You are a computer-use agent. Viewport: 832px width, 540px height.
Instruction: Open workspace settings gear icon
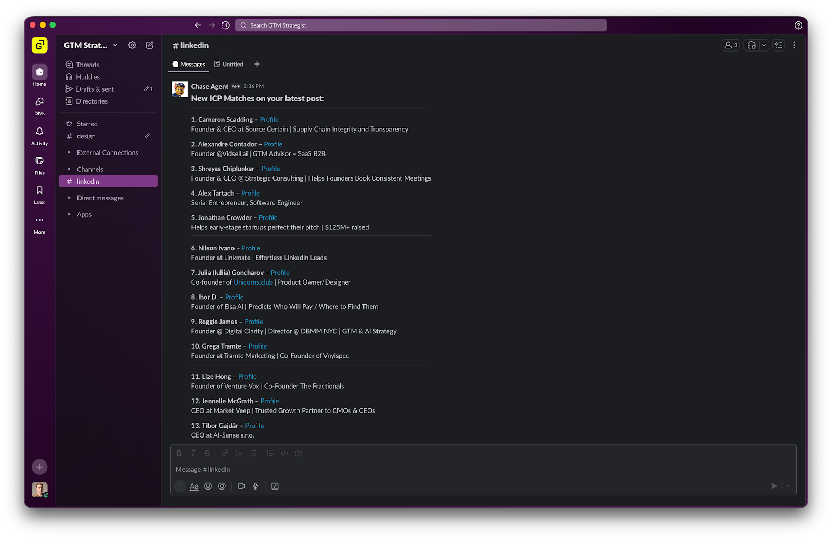[132, 45]
